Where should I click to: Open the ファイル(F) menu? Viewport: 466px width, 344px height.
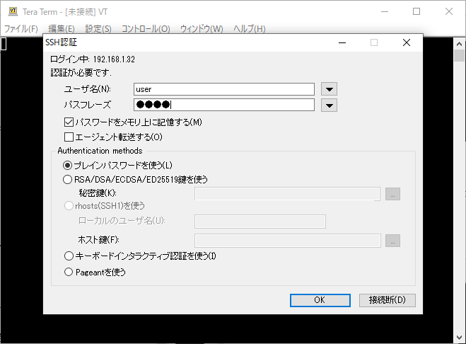[x=21, y=29]
